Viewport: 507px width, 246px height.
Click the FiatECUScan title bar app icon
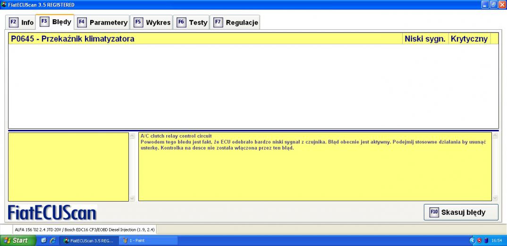[4, 5]
